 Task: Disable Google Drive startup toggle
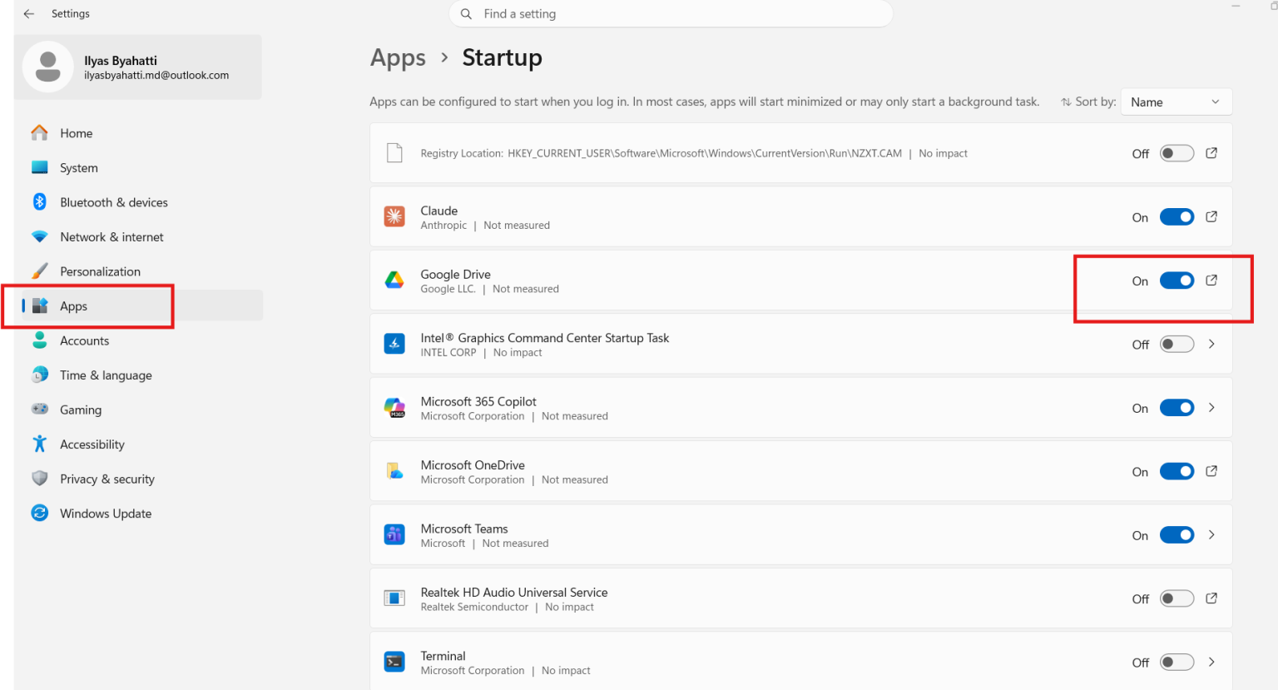tap(1176, 280)
